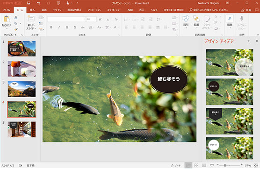Viewport: 260px width, 169px height.
Task: Open the Change Case (Aa) dropdown
Action: (x=100, y=28)
